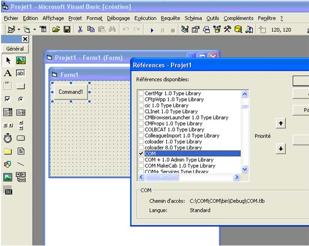Select the CommandButton tool

(21, 86)
